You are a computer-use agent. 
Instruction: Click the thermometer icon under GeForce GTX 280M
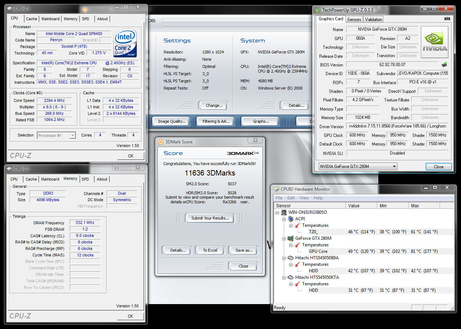pyautogui.click(x=297, y=245)
